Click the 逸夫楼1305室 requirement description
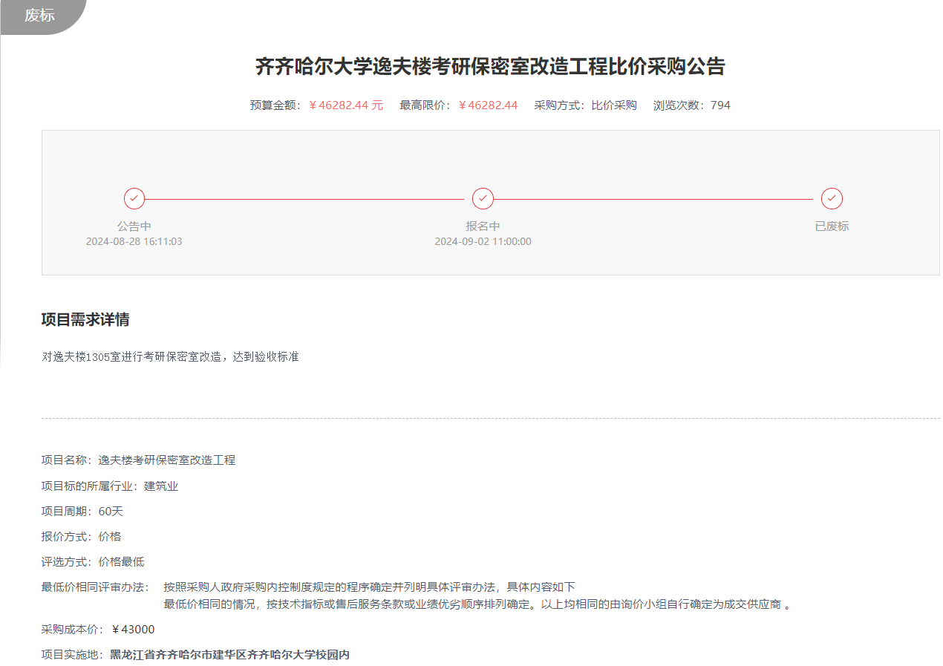 (170, 357)
